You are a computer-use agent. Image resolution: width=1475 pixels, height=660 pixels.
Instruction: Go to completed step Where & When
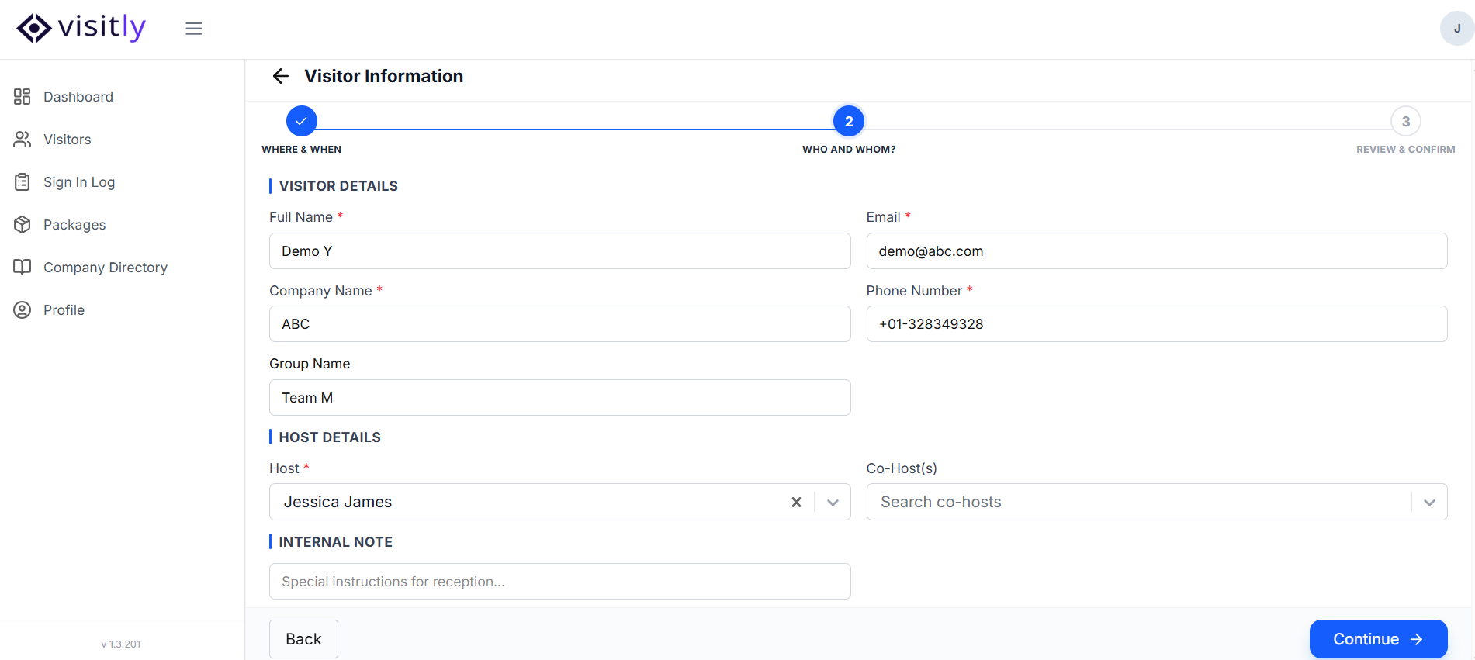pyautogui.click(x=302, y=121)
